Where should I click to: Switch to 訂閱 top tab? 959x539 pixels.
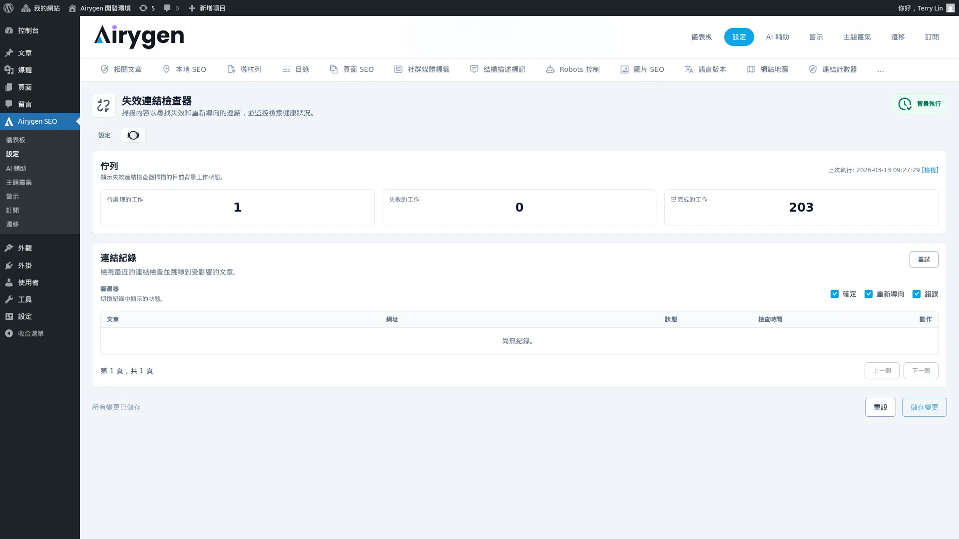tap(932, 37)
